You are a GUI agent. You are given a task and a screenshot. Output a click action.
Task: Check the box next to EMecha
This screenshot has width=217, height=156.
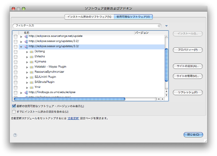(x=16, y=57)
